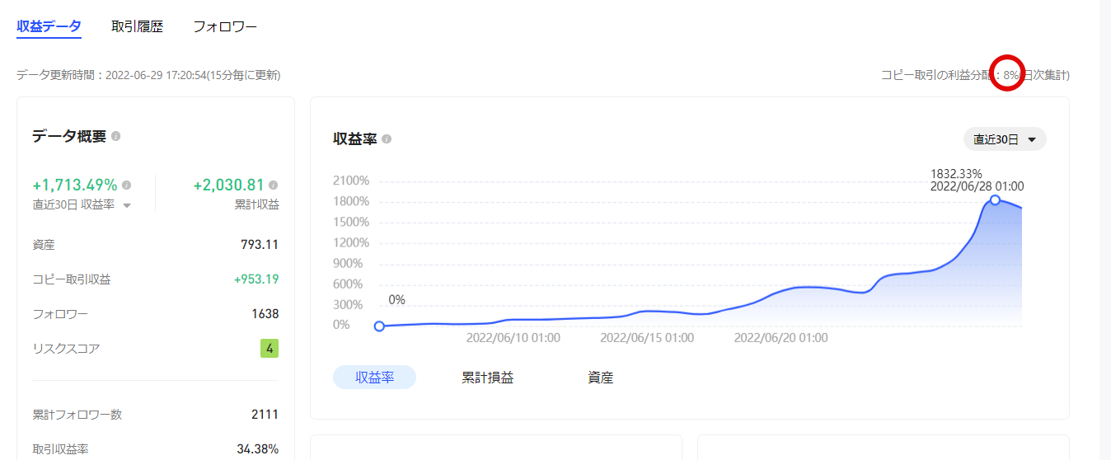The width and height of the screenshot is (1111, 460).
Task: Click info icon next to +2,030.81
Action: (x=273, y=185)
